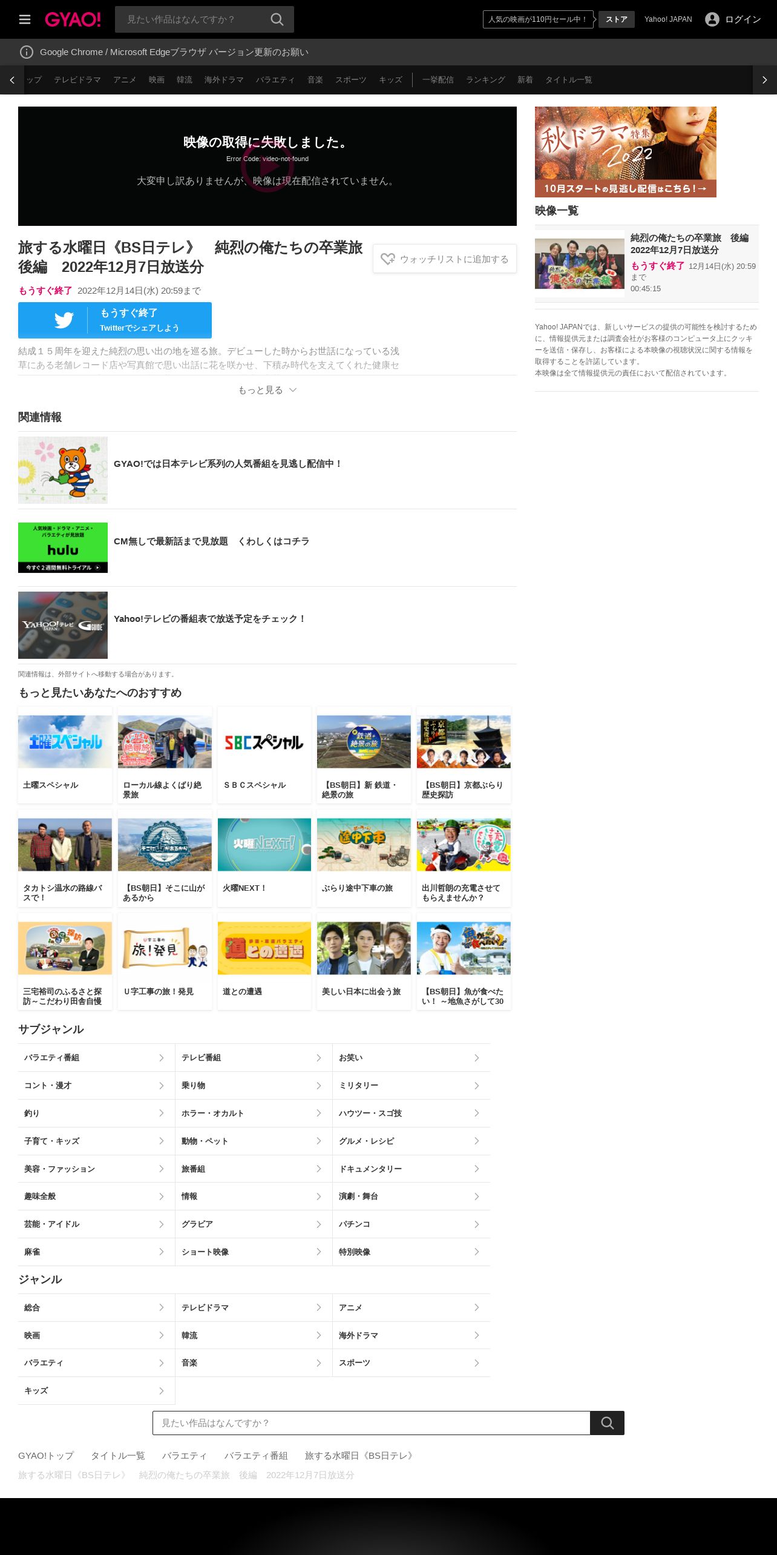777x1555 pixels.
Task: Open 特別映像 subgenre row
Action: click(411, 1252)
